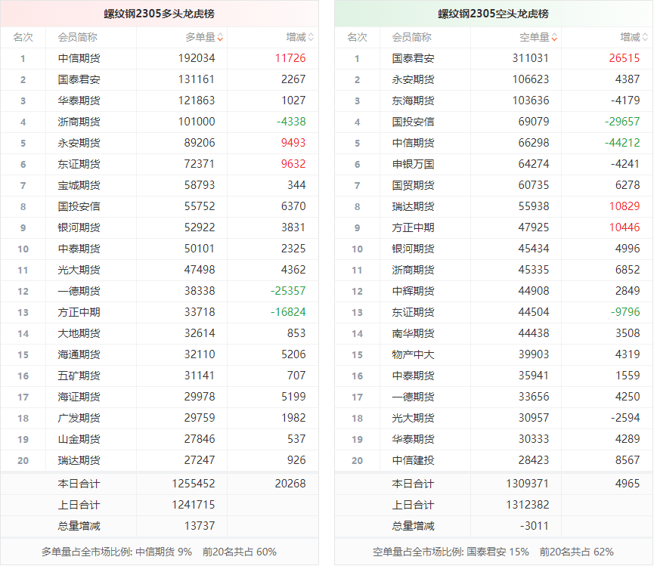Click 海通期货 member name
This screenshot has width=654, height=566.
point(79,354)
